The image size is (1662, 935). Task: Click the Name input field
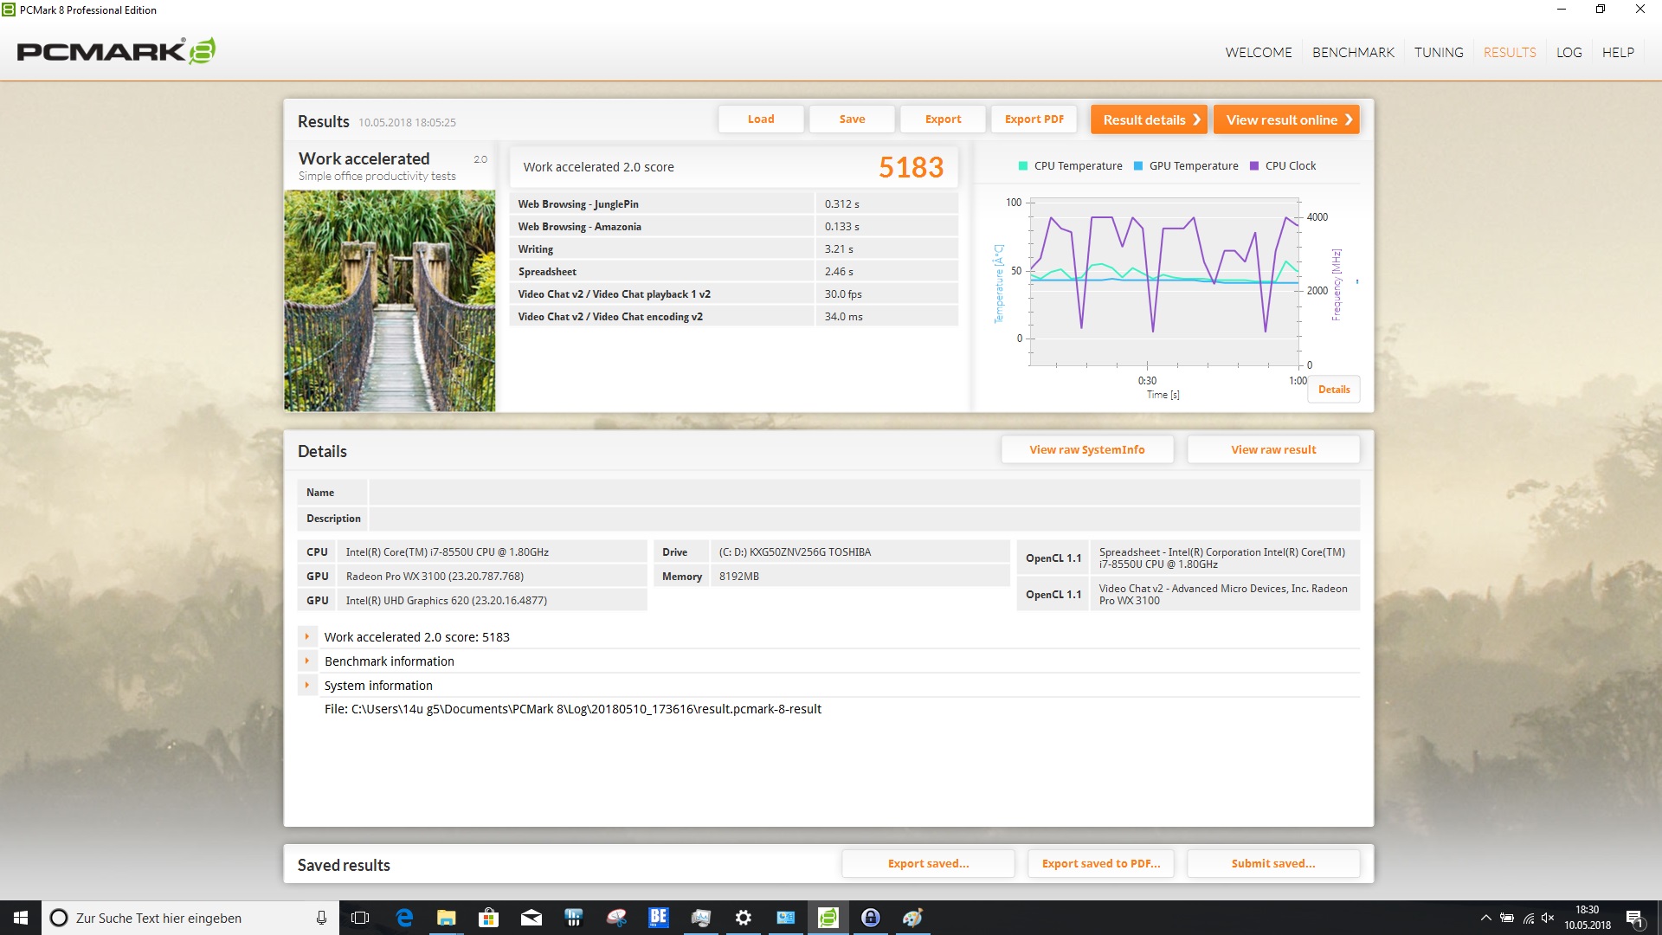click(863, 493)
